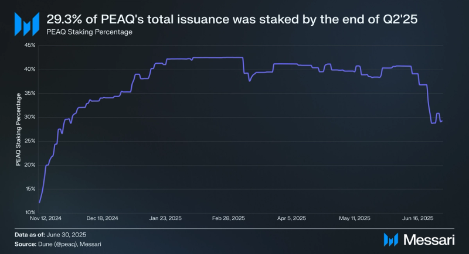
Task: Click the 40% y-axis label
Action: click(30, 69)
